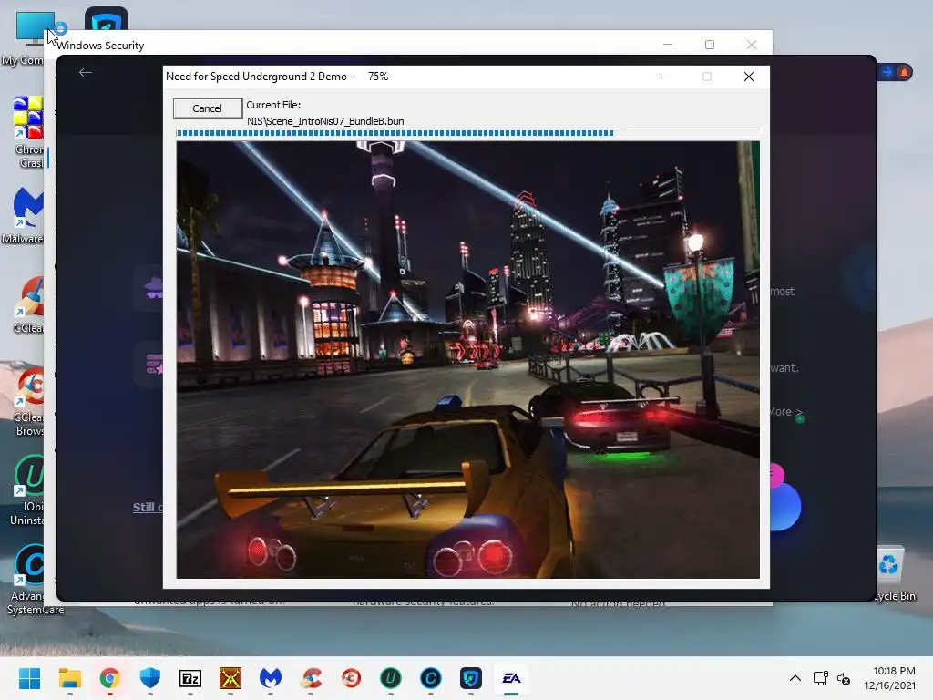Show hidden system tray icons
This screenshot has height=700, width=933.
[795, 678]
